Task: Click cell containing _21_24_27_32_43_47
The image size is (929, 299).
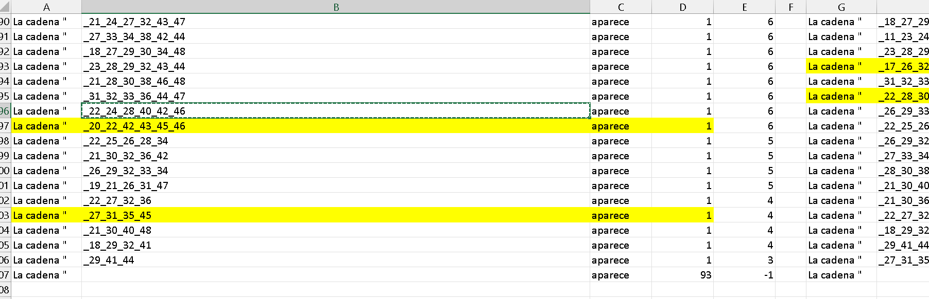Action: (x=336, y=22)
